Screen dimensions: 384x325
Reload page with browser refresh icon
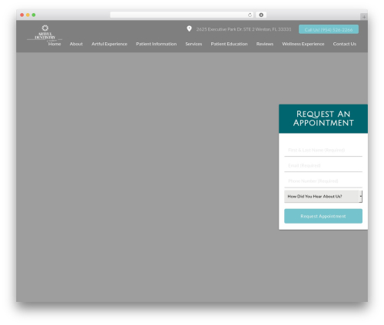point(250,15)
